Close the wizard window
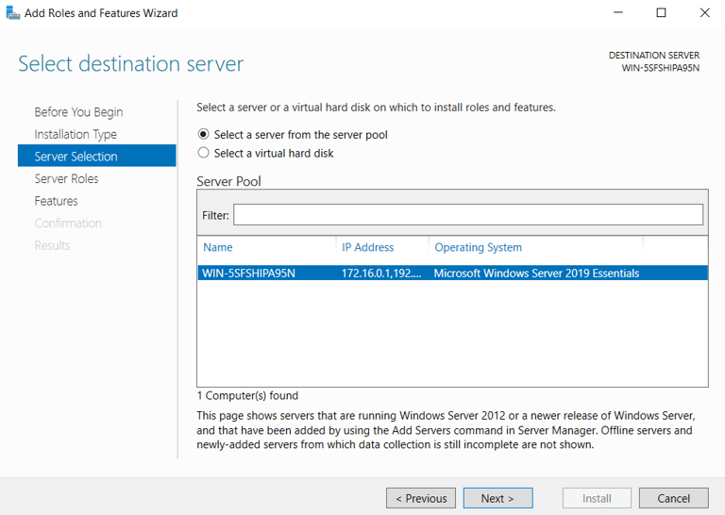This screenshot has height=515, width=725. coord(704,13)
